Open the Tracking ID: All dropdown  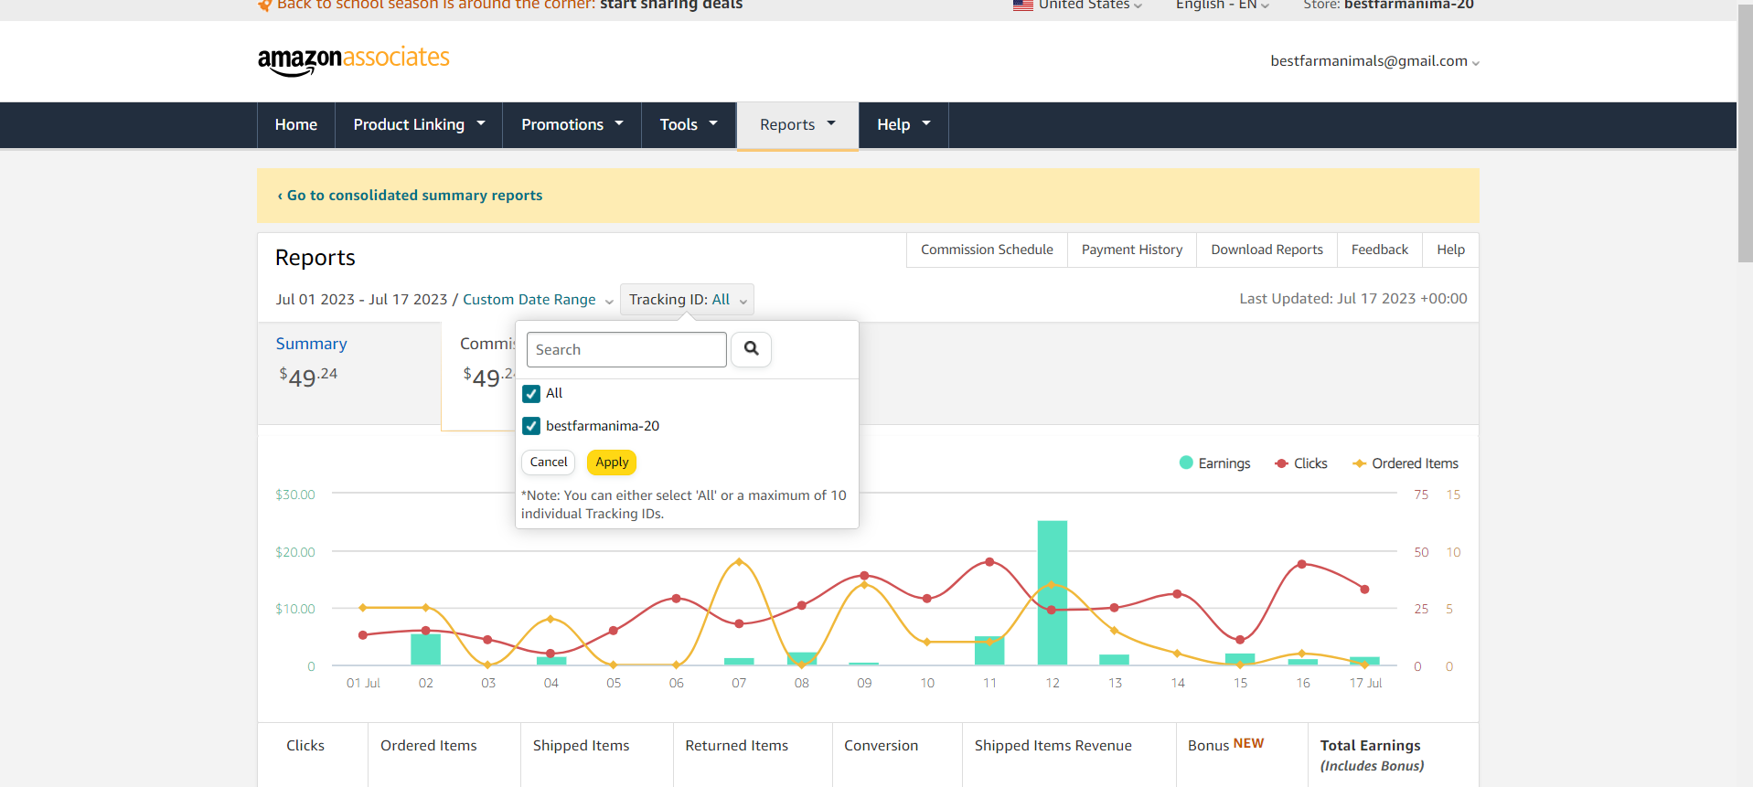[687, 300]
